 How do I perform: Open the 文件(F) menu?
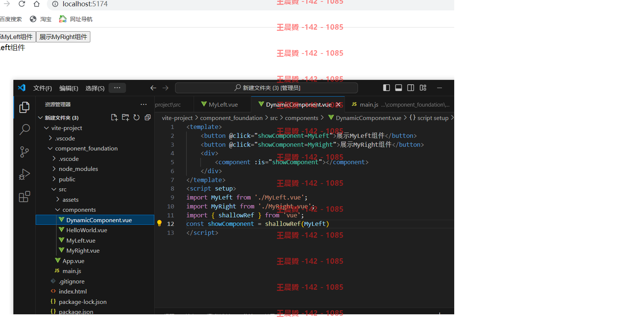[x=42, y=88]
